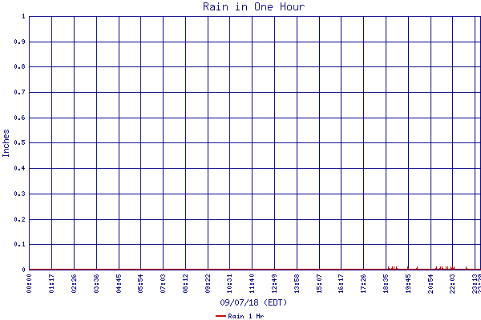The width and height of the screenshot is (481, 320).
Task: Click the x-axis time label 12:49
Action: [274, 283]
